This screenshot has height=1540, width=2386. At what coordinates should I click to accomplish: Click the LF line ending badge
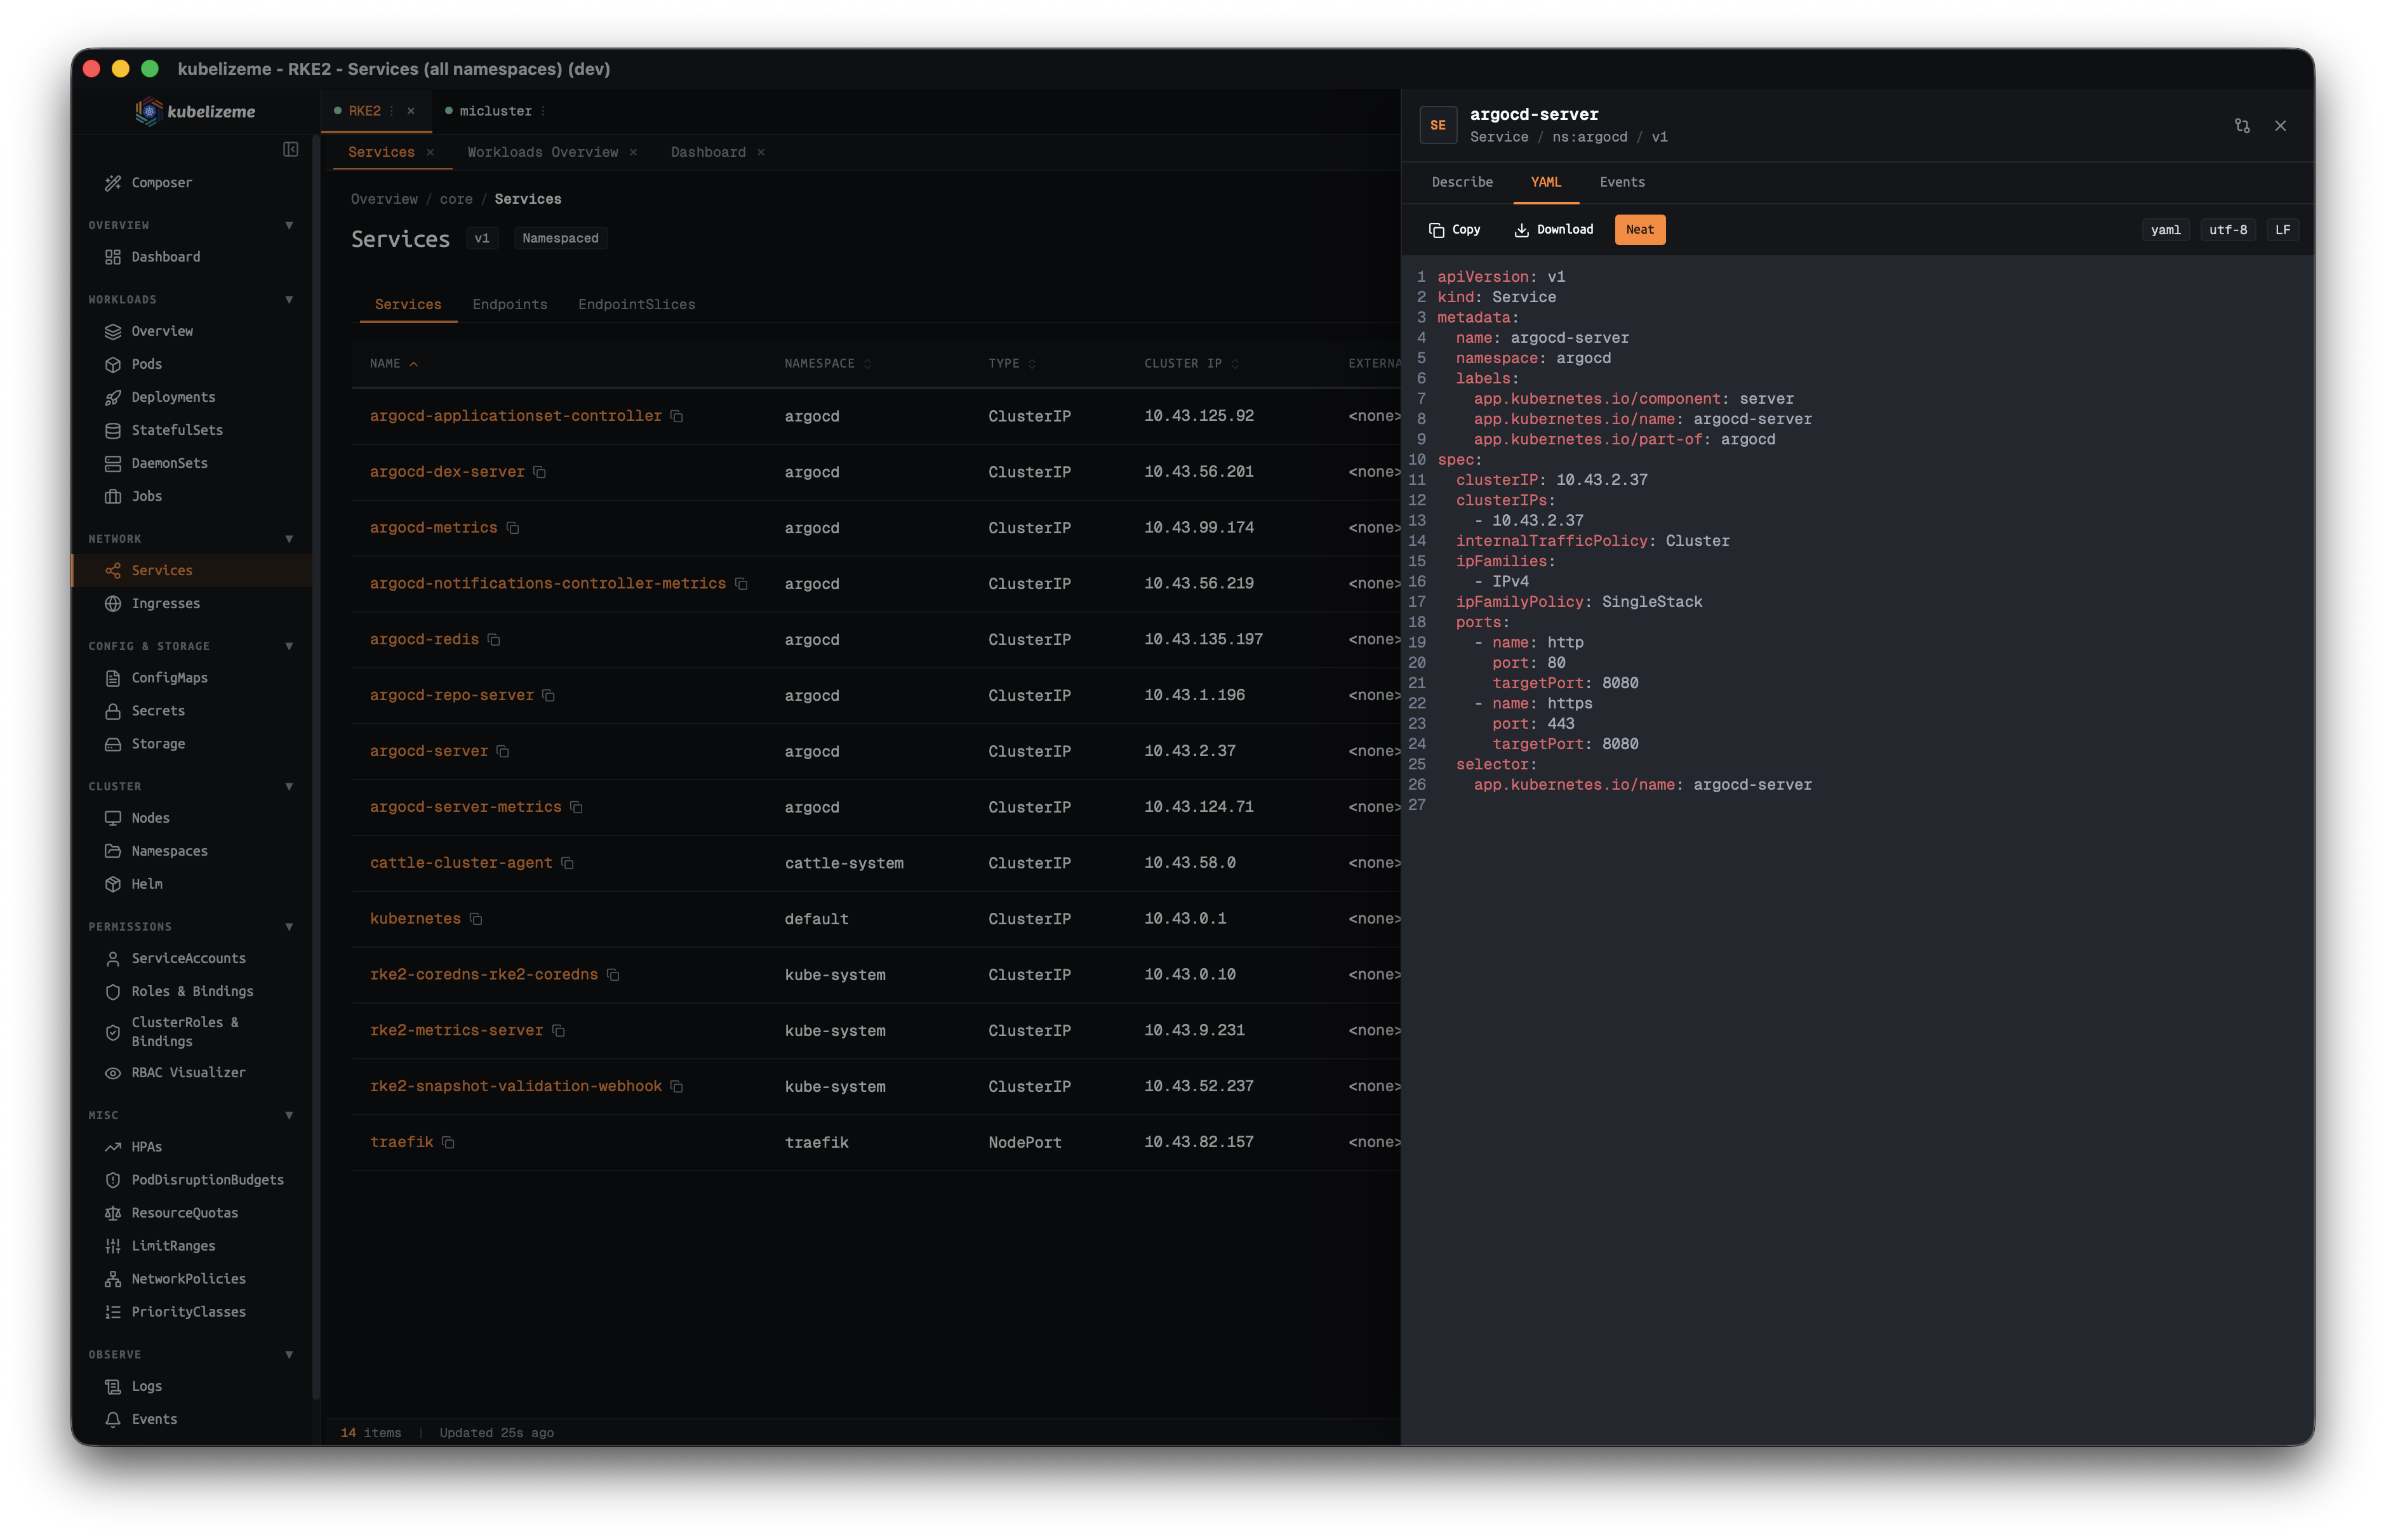click(2282, 229)
